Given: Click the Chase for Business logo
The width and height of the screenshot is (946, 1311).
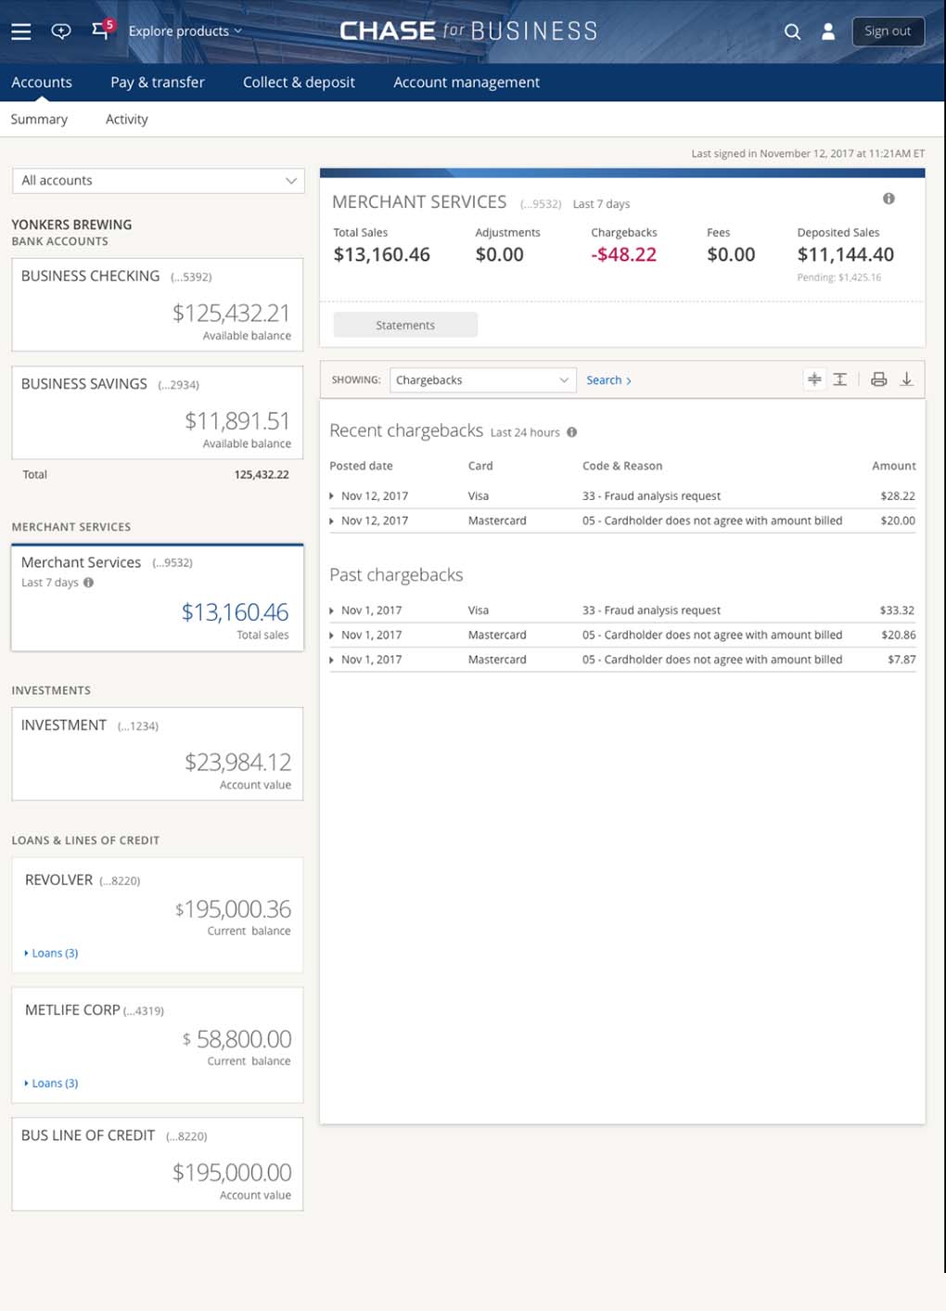Looking at the screenshot, I should (x=468, y=31).
